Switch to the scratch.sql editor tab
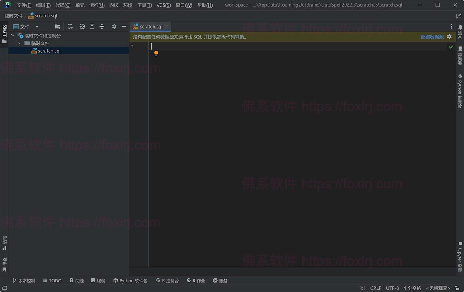Image resolution: width=464 pixels, height=292 pixels. click(x=150, y=26)
